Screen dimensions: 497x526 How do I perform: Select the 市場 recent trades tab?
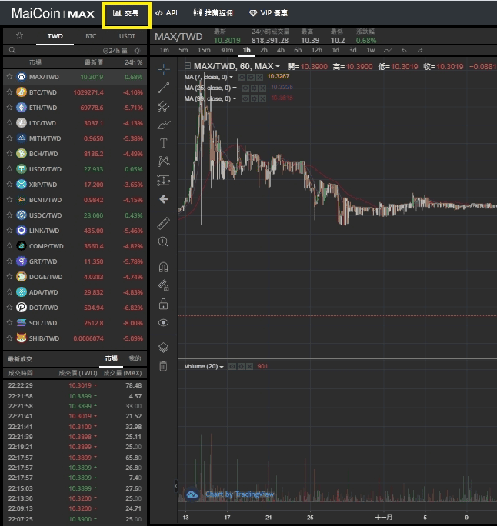click(x=112, y=358)
